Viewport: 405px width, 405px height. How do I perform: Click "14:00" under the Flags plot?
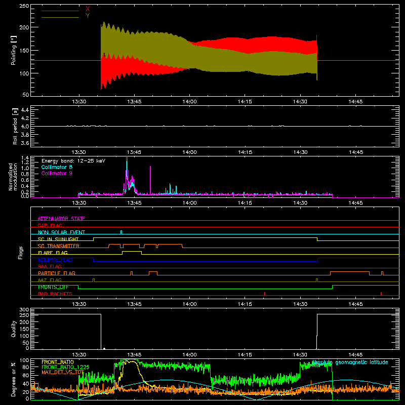(189, 304)
